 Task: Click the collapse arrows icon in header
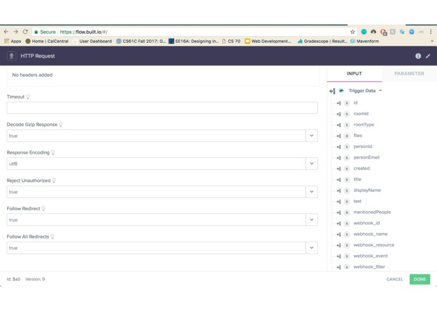click(x=428, y=56)
